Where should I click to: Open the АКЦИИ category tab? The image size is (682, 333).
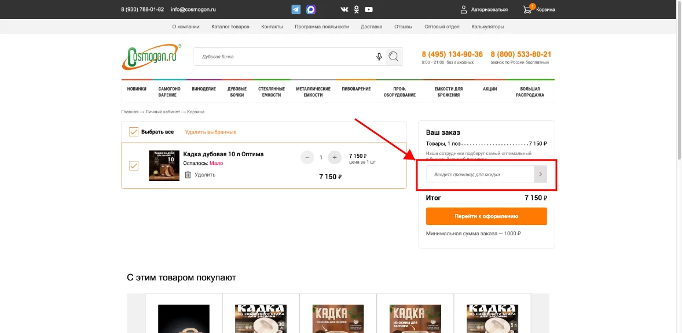(490, 88)
